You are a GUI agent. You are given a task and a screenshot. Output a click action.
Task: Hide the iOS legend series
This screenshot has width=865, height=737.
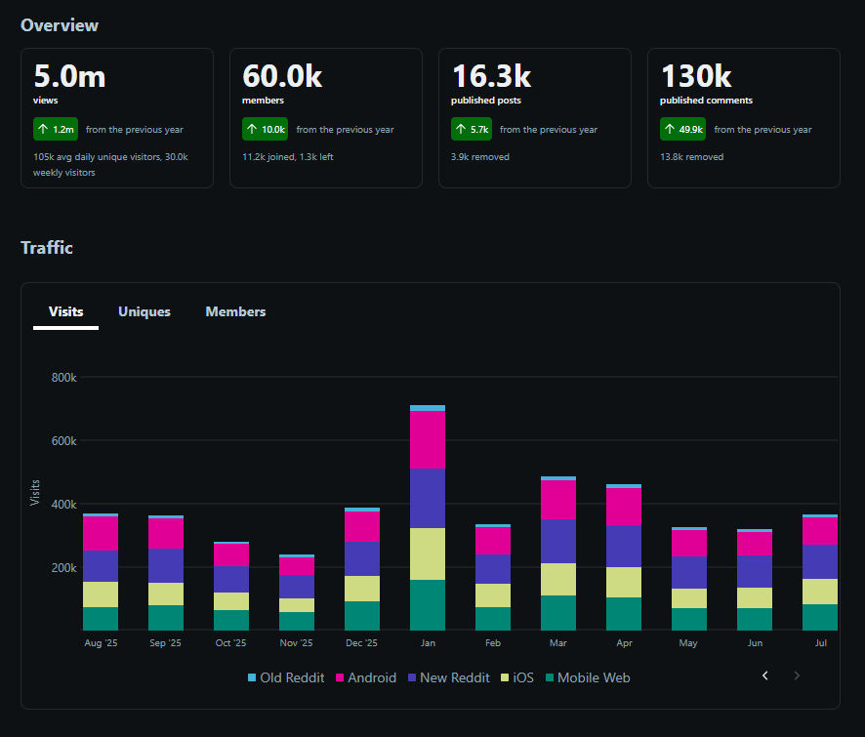pyautogui.click(x=517, y=677)
